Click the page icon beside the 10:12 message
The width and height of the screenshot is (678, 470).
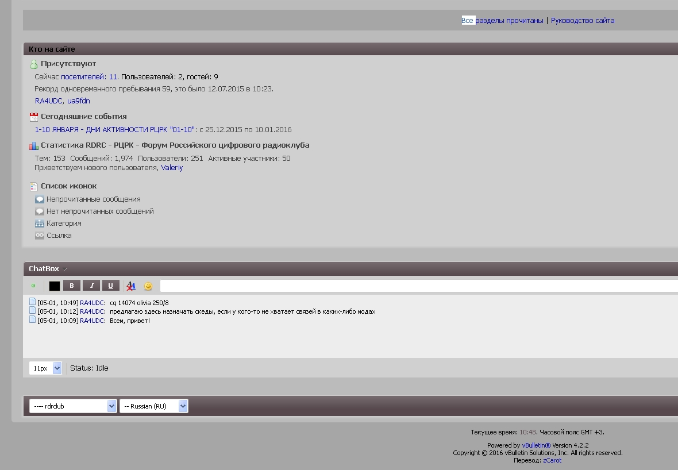[33, 311]
